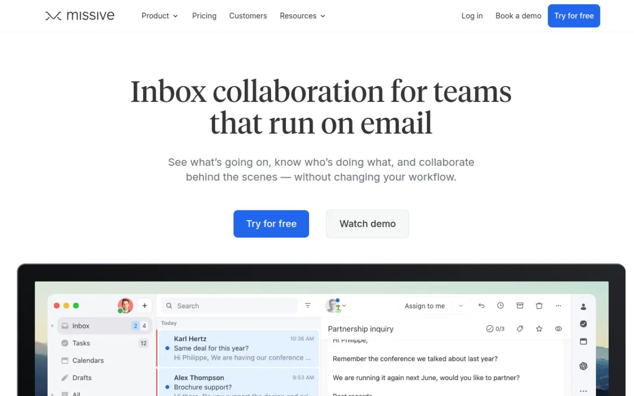Click the 10:36 AM timestamp
This screenshot has width=634, height=396.
[x=302, y=339]
